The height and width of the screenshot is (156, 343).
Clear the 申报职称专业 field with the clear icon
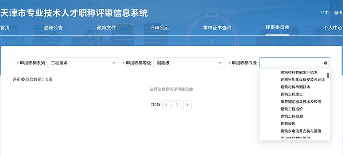pyautogui.click(x=325, y=63)
